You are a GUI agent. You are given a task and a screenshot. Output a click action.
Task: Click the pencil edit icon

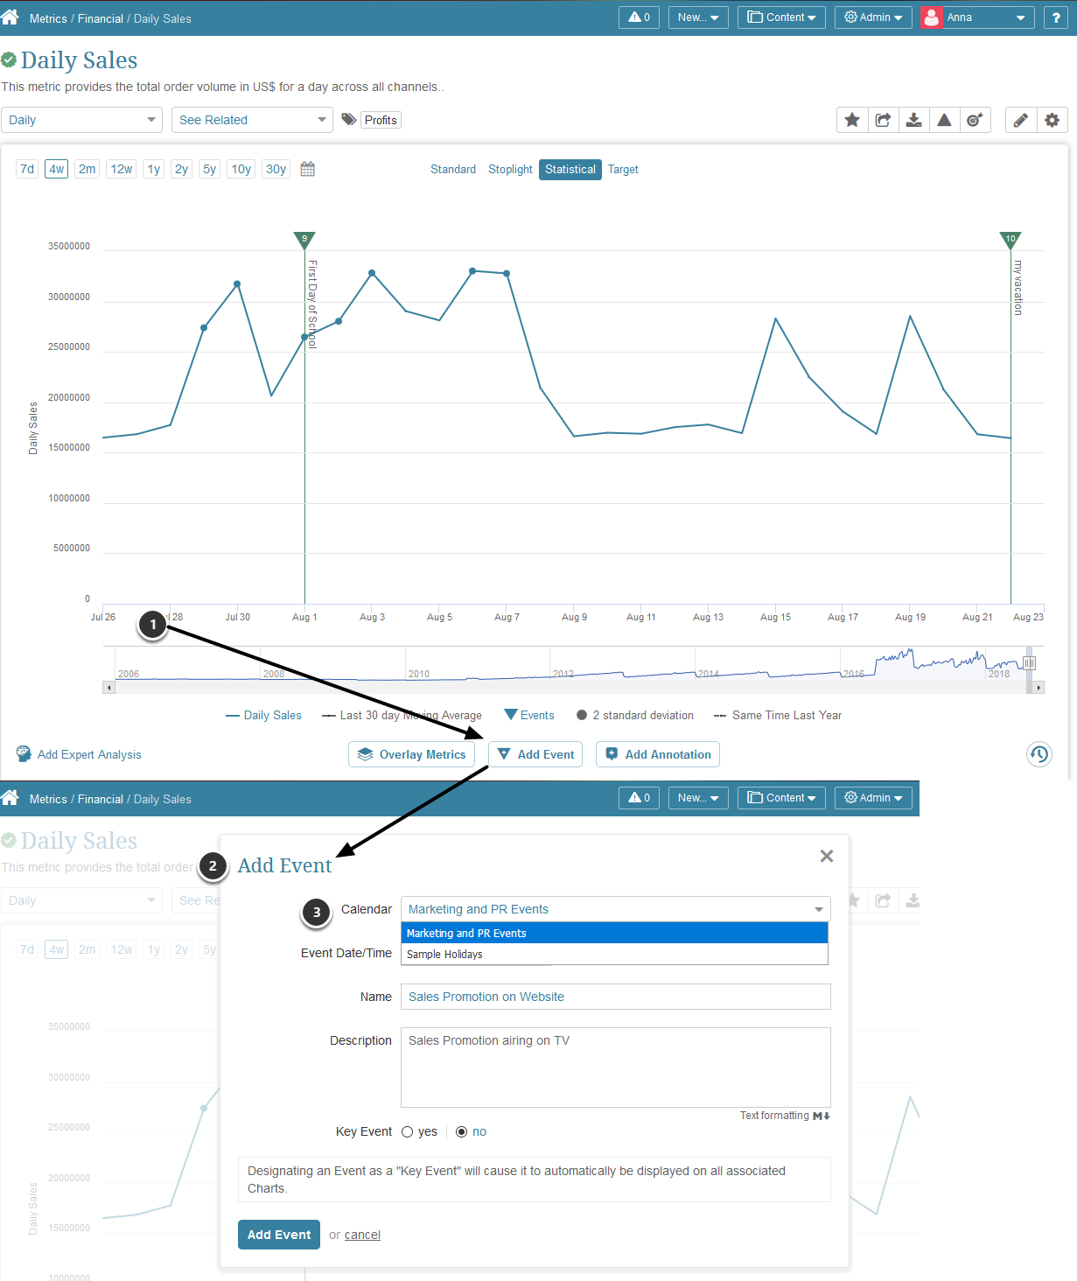[1021, 120]
